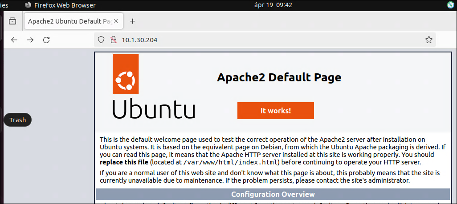Click the Trash tooltip label
The image size is (457, 204).
pyautogui.click(x=17, y=120)
